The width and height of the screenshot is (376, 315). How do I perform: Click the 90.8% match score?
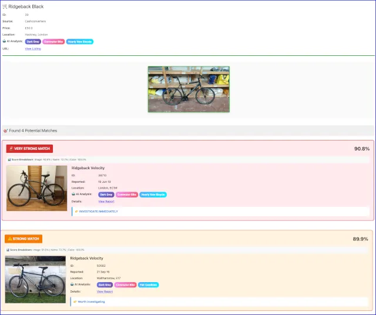(362, 149)
